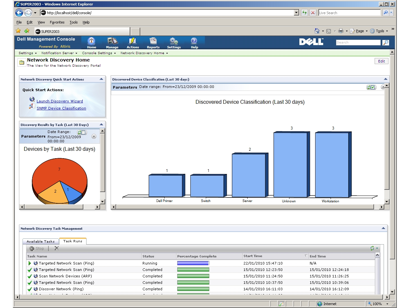Click the Help question mark icon

coord(194,42)
